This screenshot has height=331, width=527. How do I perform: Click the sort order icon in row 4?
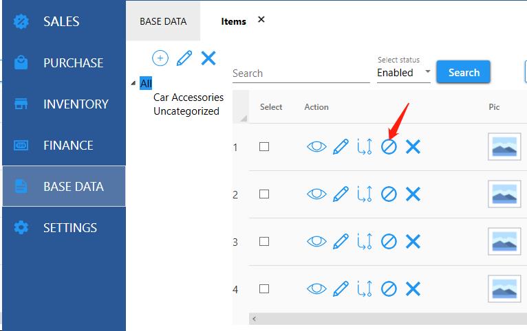pos(365,289)
